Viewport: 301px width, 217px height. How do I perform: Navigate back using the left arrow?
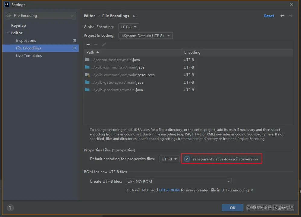point(282,16)
